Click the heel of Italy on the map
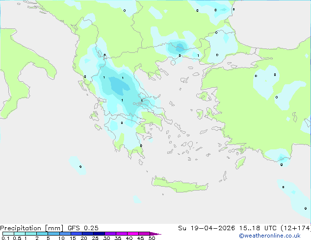Screen dimensions: 311x240 [x=50, y=72]
